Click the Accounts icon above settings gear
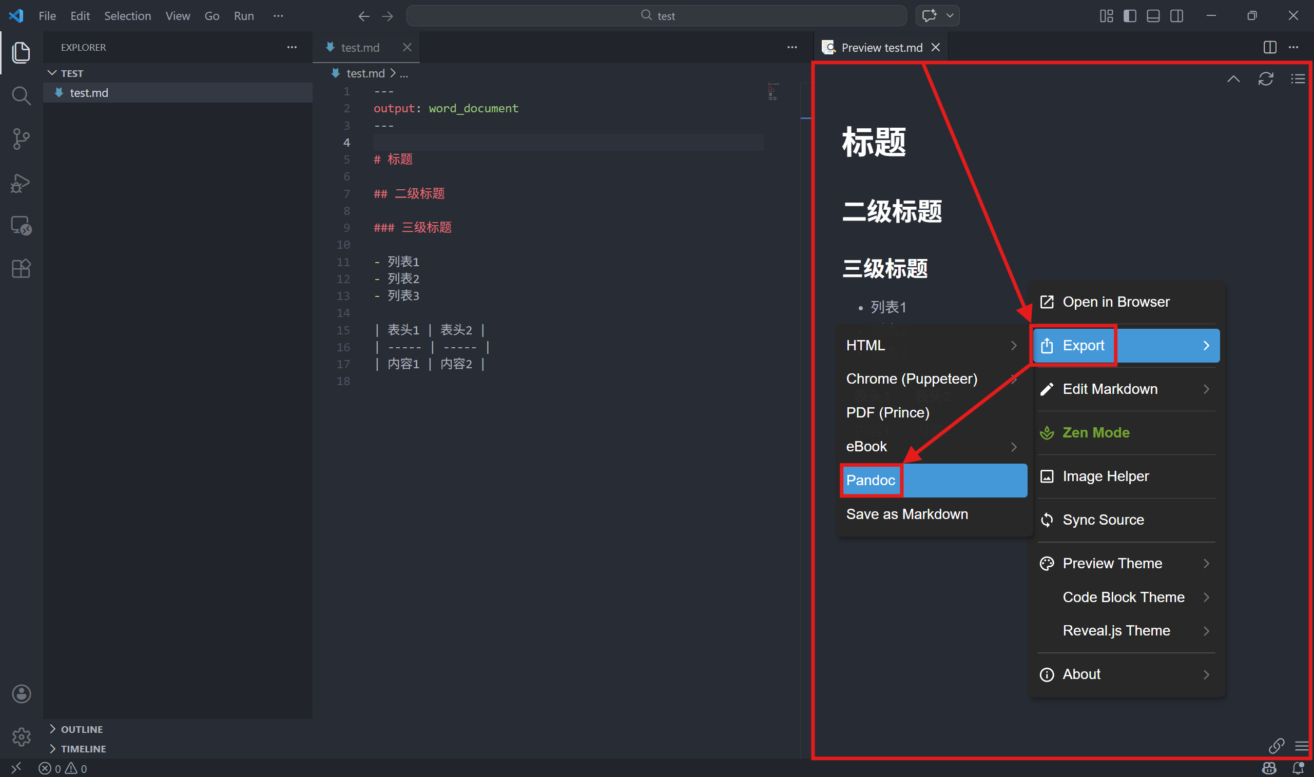Screen dimensions: 1314x777 [x=21, y=693]
